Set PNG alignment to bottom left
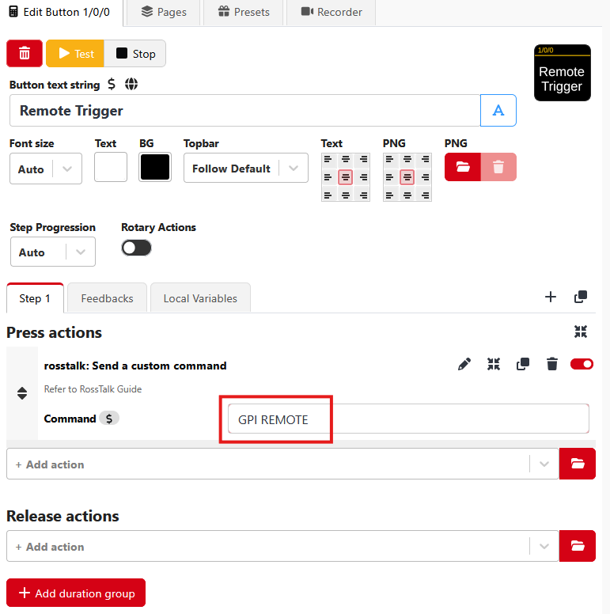 (390, 195)
